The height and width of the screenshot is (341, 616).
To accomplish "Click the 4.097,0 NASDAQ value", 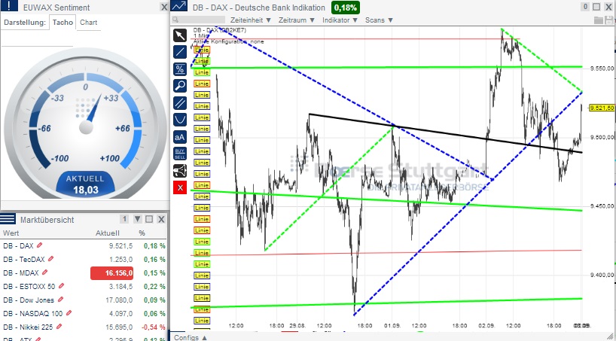I will pyautogui.click(x=120, y=313).
